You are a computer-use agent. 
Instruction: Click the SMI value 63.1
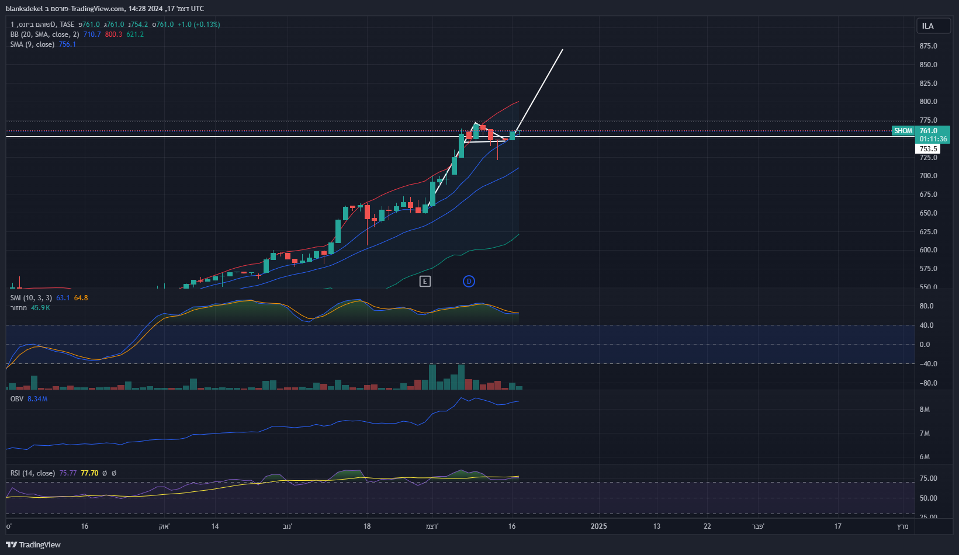tap(63, 298)
